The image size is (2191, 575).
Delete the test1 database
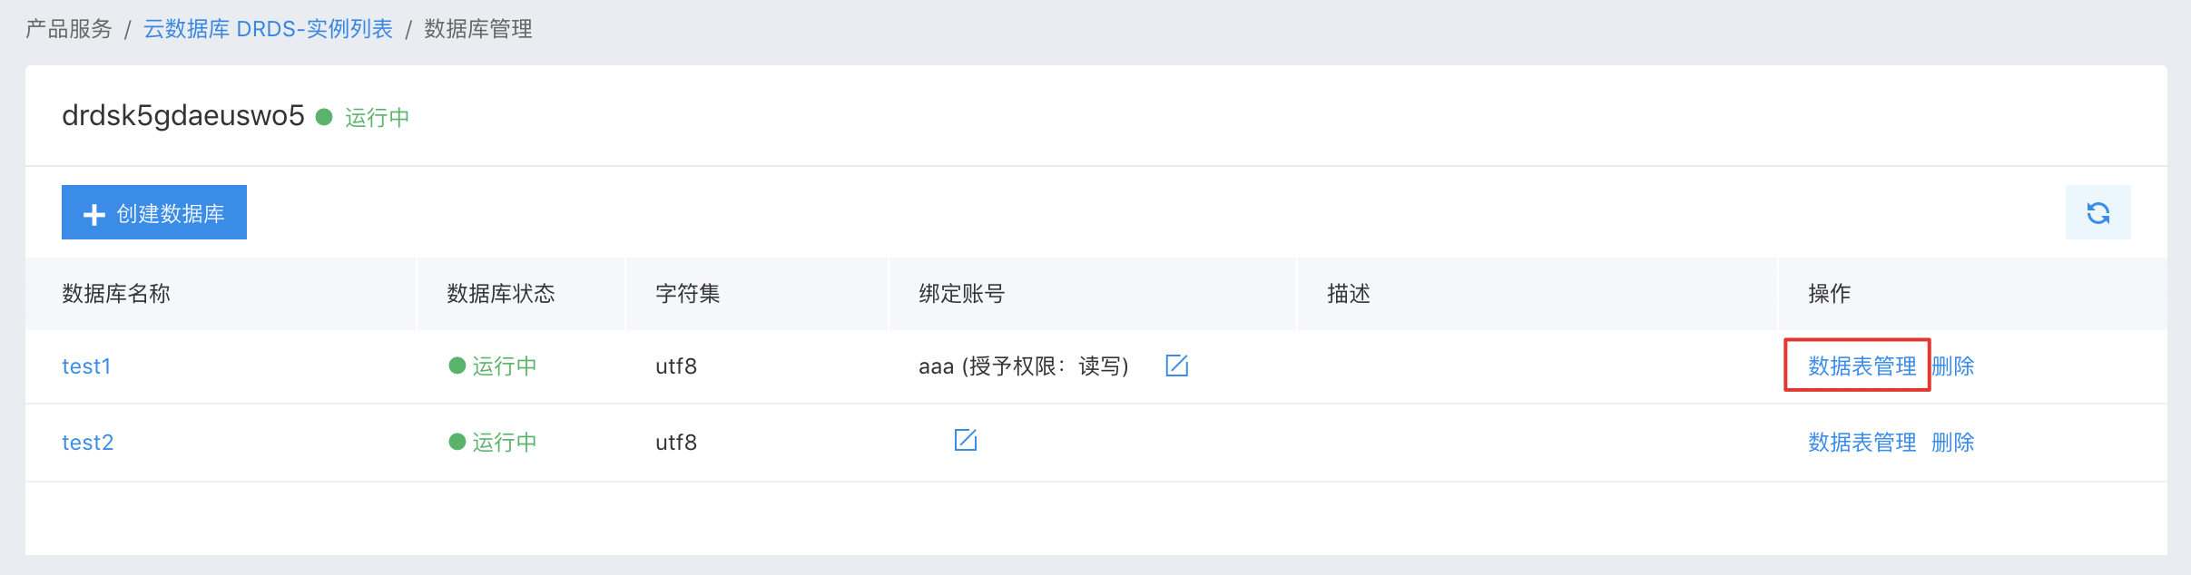pyautogui.click(x=1952, y=365)
